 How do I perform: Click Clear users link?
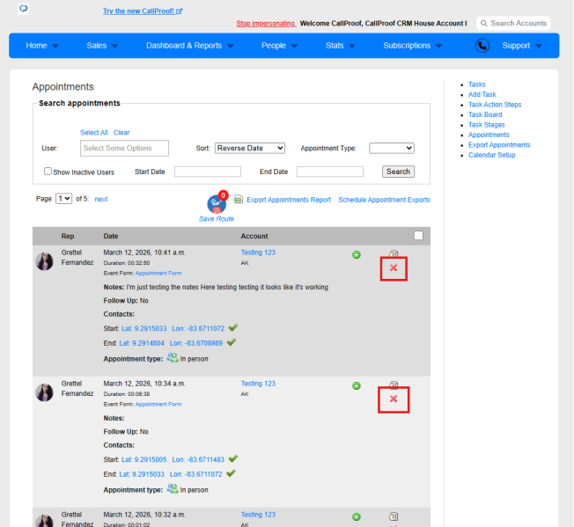click(121, 132)
